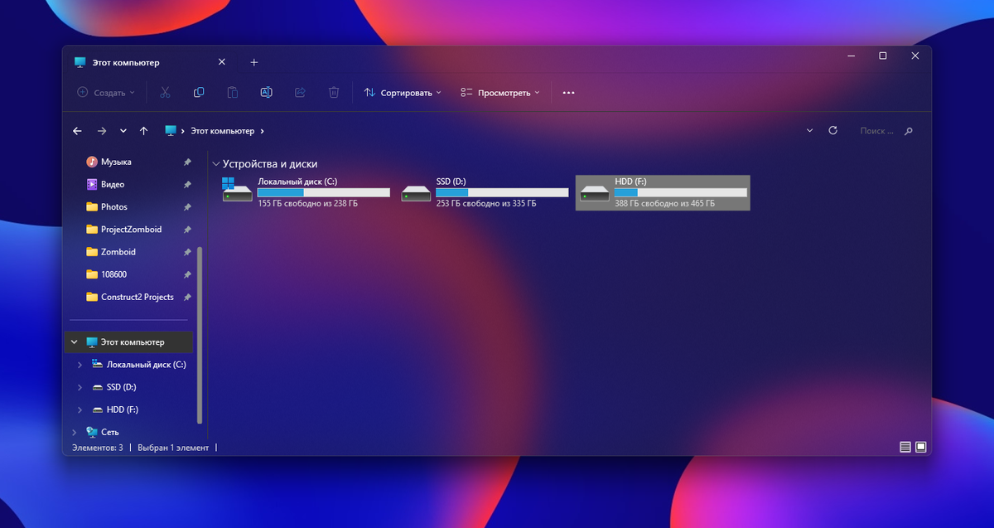Click the search magnifier icon
994x528 pixels.
coord(909,131)
